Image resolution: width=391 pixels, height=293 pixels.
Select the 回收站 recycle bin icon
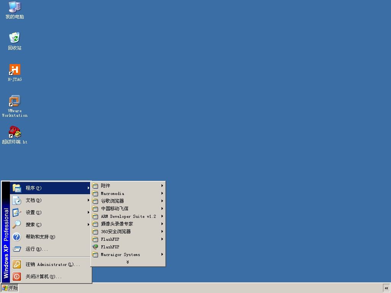click(15, 41)
